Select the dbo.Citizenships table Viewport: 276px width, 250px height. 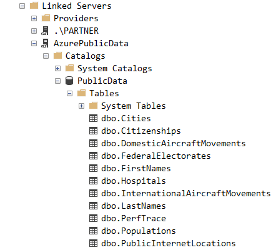[141, 131]
